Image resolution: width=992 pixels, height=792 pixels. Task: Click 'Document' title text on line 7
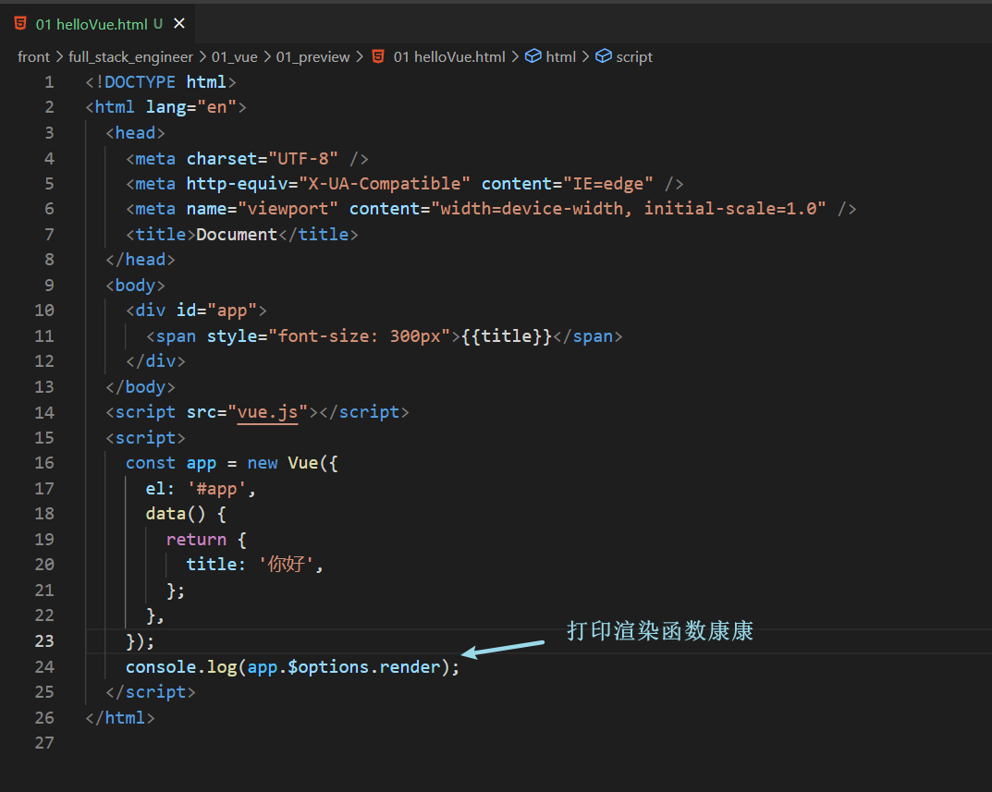click(237, 235)
